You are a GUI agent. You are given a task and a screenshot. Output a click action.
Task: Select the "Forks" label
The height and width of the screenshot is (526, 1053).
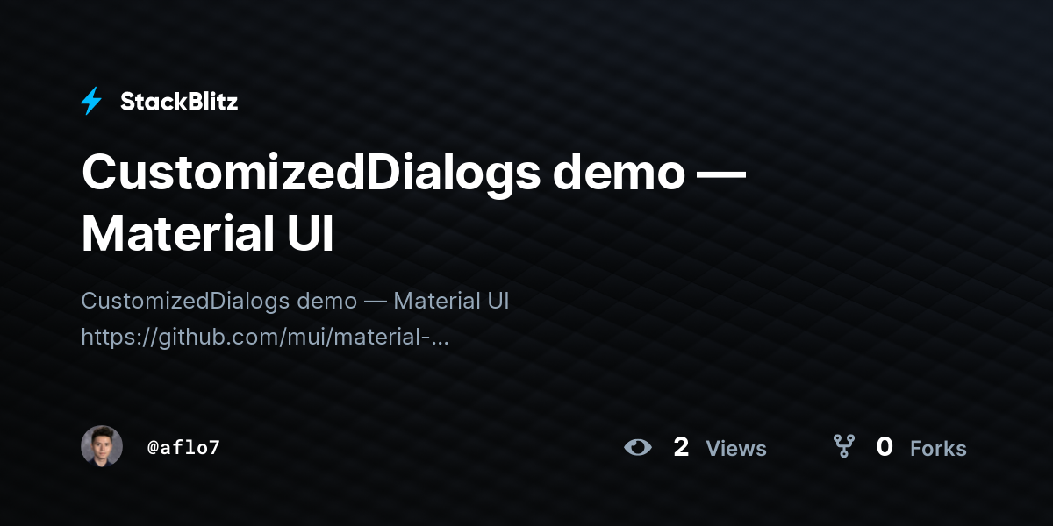(938, 449)
